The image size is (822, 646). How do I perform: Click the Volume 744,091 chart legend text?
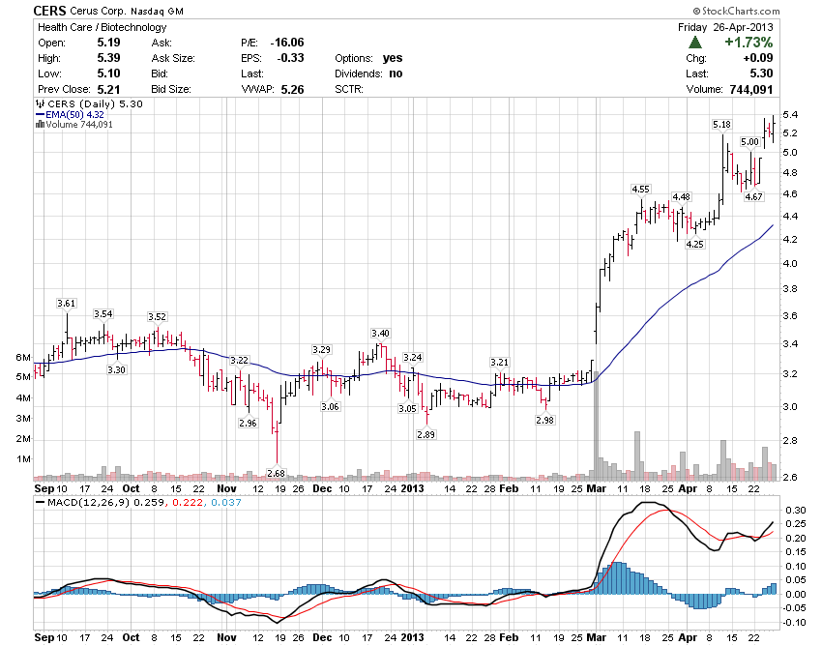click(x=79, y=125)
